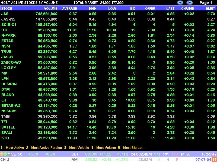Click the STOCK column header
This screenshot has width=217, height=162.
coord(7,9)
